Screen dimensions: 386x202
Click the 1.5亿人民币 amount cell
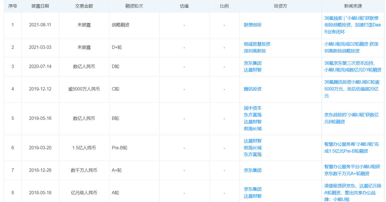click(x=84, y=148)
